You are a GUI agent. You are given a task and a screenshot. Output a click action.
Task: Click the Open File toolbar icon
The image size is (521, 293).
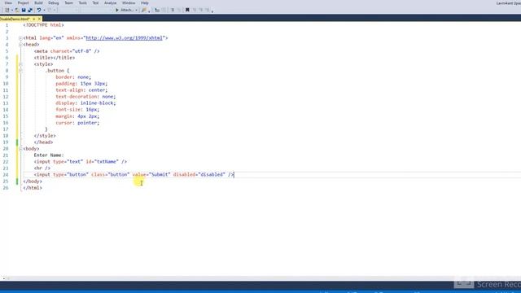[x=17, y=10]
